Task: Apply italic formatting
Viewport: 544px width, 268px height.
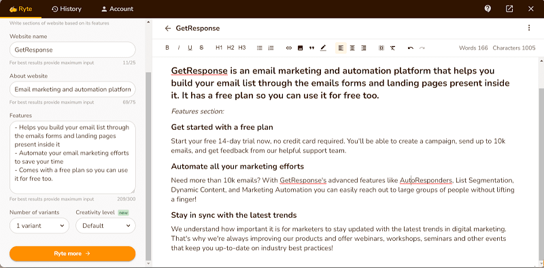Action: (x=179, y=48)
